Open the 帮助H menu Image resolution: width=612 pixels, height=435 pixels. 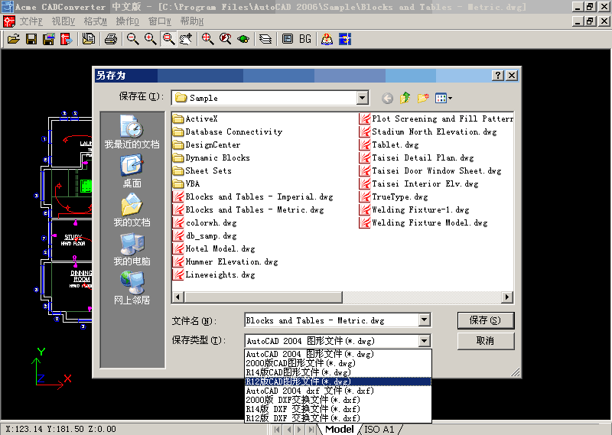tap(192, 21)
